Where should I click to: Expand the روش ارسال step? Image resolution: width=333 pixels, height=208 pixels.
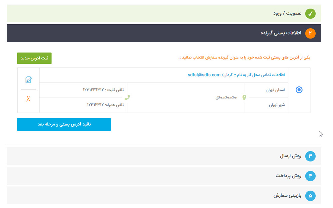pos(164,156)
